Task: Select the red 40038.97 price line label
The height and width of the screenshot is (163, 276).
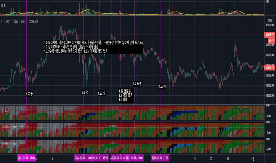Action: point(270,35)
